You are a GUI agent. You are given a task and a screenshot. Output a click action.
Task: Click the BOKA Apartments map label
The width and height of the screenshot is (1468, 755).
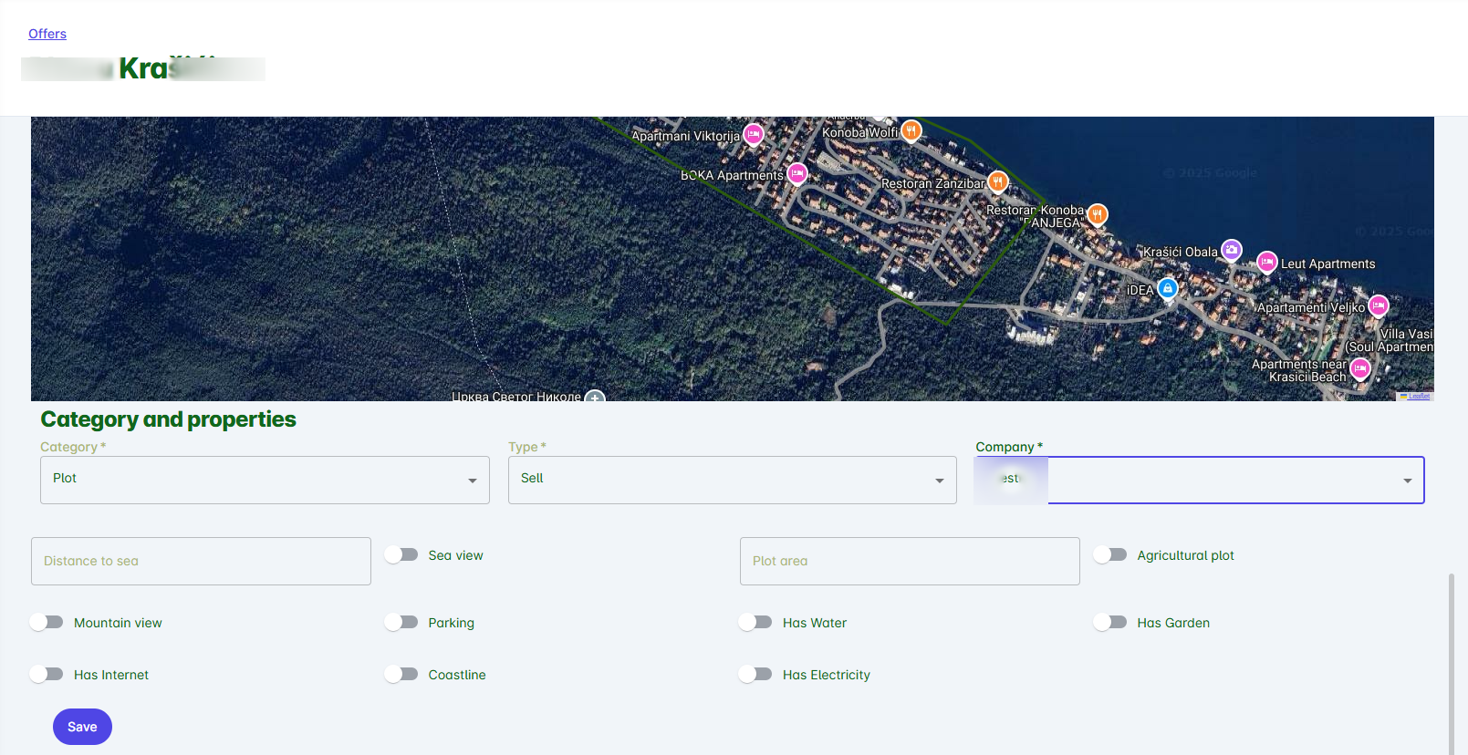point(732,175)
